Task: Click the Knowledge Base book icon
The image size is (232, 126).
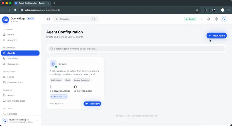Action: click(4, 101)
